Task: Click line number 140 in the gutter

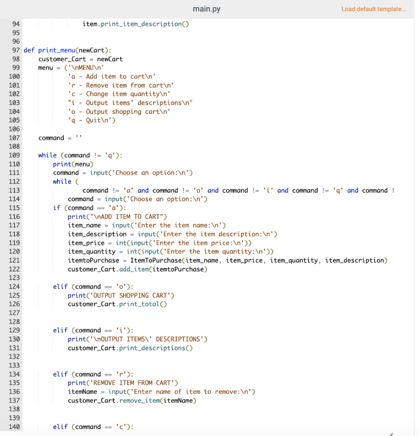Action: tap(16, 426)
